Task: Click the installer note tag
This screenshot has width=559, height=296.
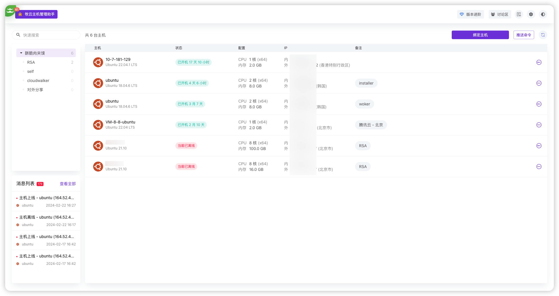Action: point(366,83)
